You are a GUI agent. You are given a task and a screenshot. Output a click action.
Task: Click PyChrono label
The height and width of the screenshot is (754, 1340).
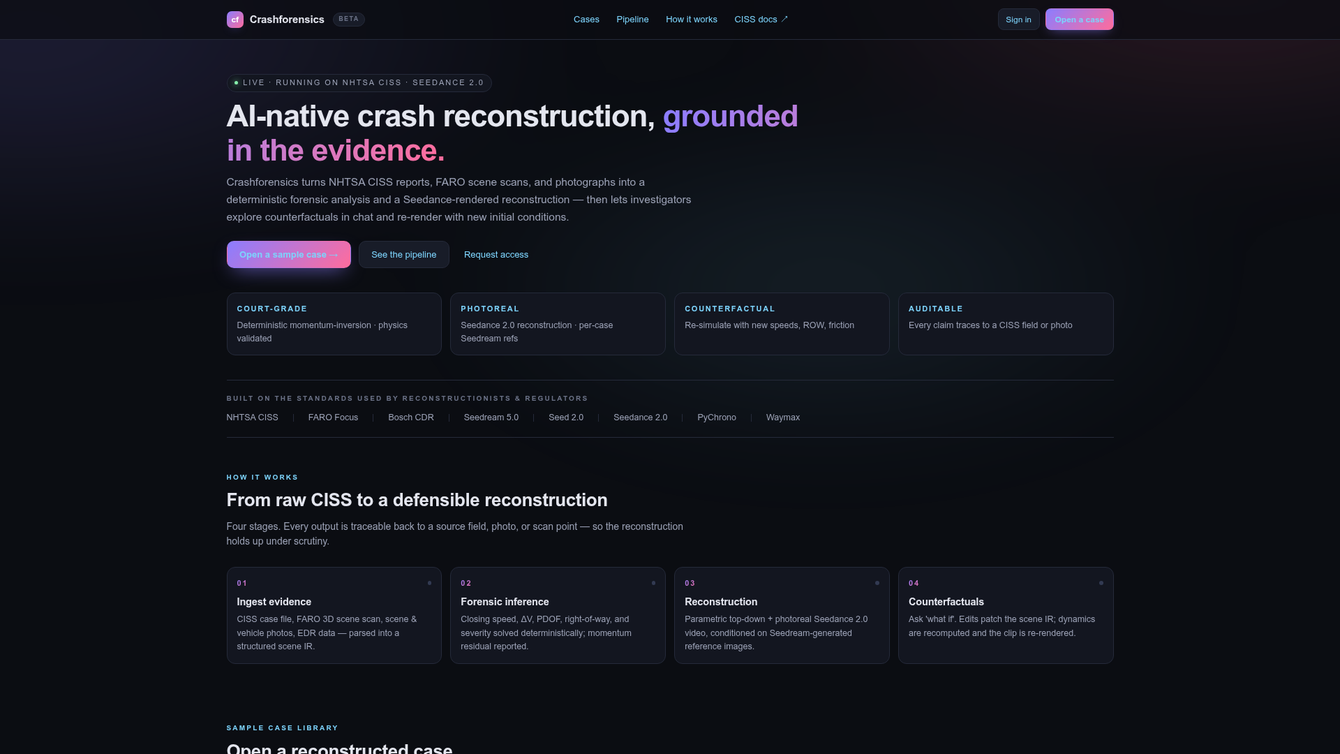[x=717, y=417]
